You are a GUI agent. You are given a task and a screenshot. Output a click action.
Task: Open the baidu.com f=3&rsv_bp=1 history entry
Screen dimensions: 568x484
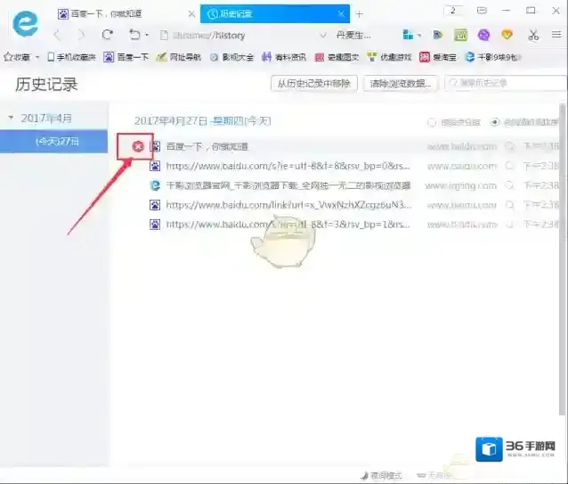288,225
